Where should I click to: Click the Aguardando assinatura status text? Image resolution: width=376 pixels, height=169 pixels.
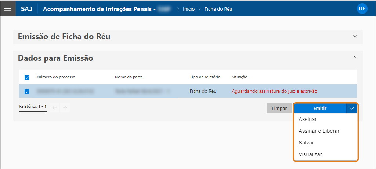[x=274, y=91]
